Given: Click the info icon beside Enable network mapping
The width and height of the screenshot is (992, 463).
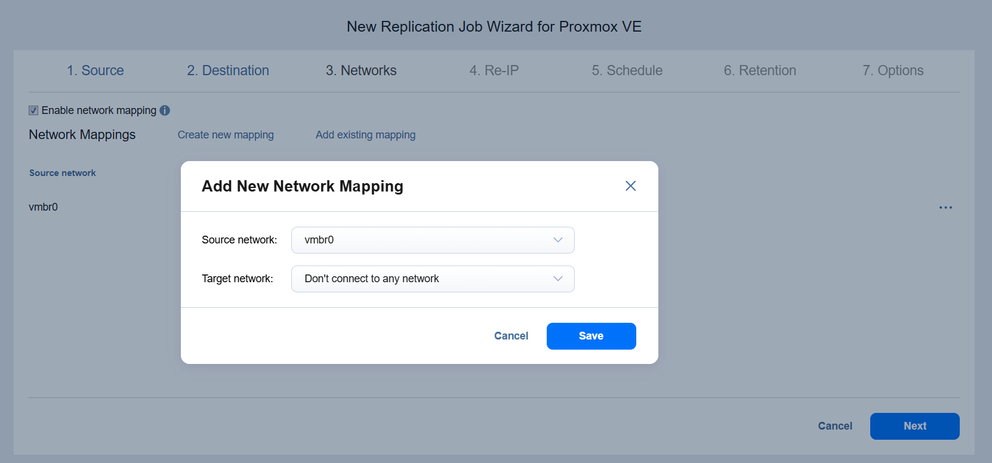Looking at the screenshot, I should point(165,110).
